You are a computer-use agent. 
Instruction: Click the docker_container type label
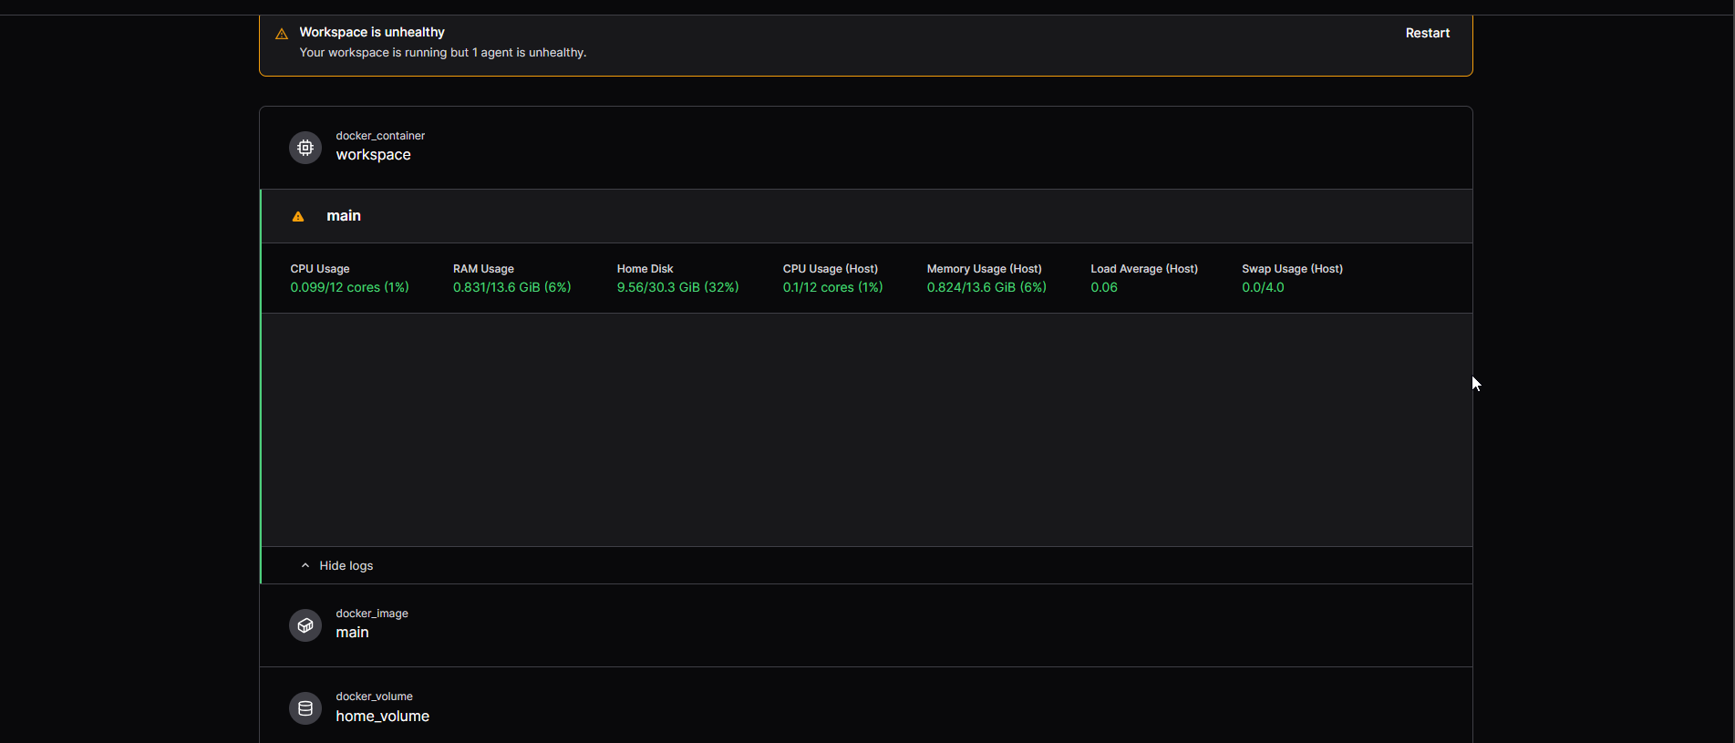pos(380,136)
